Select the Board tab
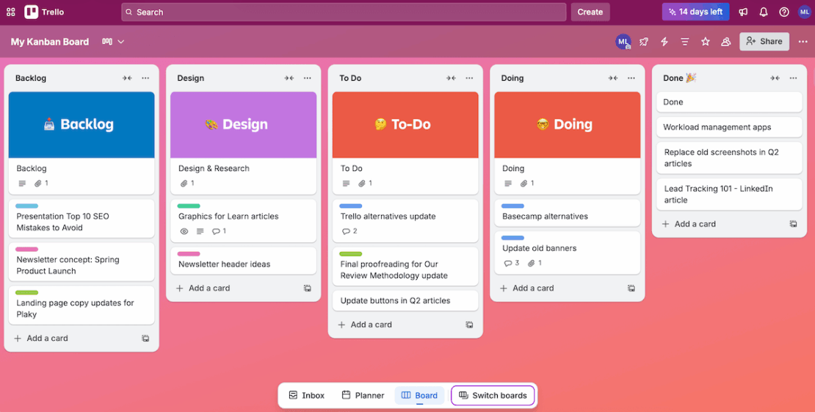 coord(419,395)
